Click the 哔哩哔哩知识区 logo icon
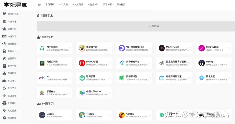 tap(162, 78)
